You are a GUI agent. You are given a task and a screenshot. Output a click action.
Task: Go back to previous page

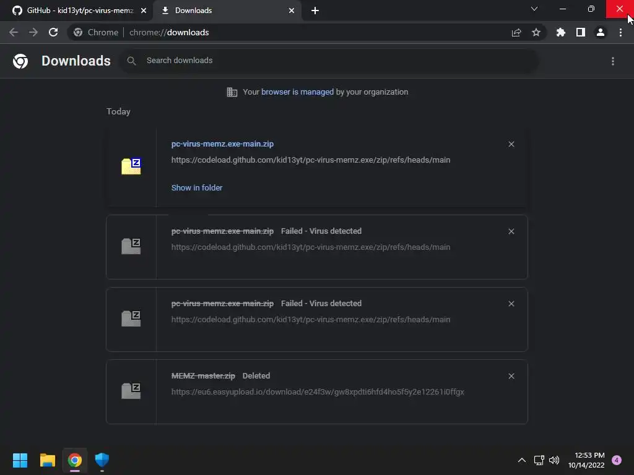pyautogui.click(x=14, y=32)
